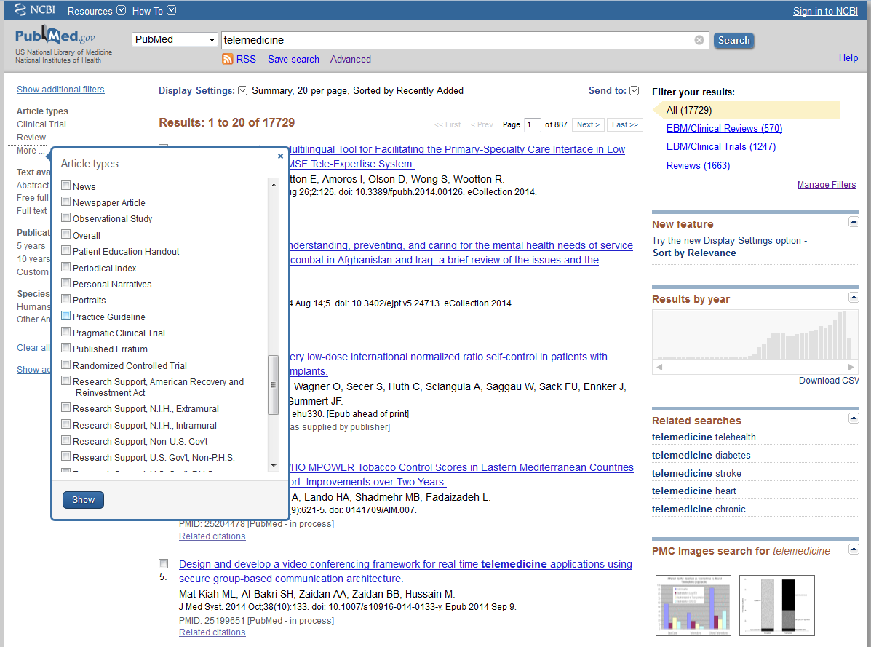Collapse the New feature section
The width and height of the screenshot is (871, 647).
(x=854, y=221)
